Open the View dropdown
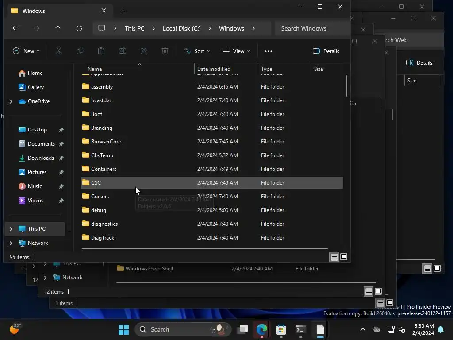453x340 pixels. pyautogui.click(x=236, y=51)
